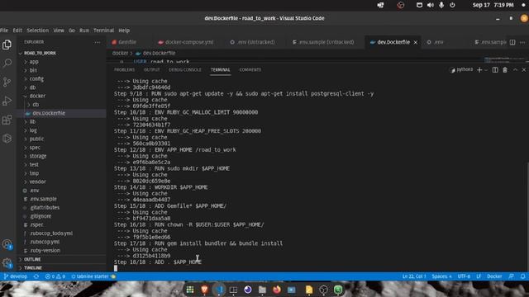The image size is (529, 297).
Task: Click the synchronize changes icon in status bar
Action: [36, 276]
